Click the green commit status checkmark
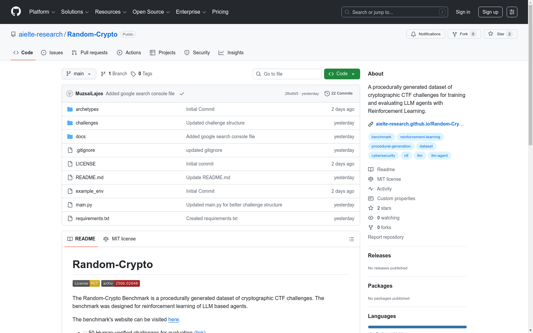The height and width of the screenshot is (333, 533). (182, 94)
